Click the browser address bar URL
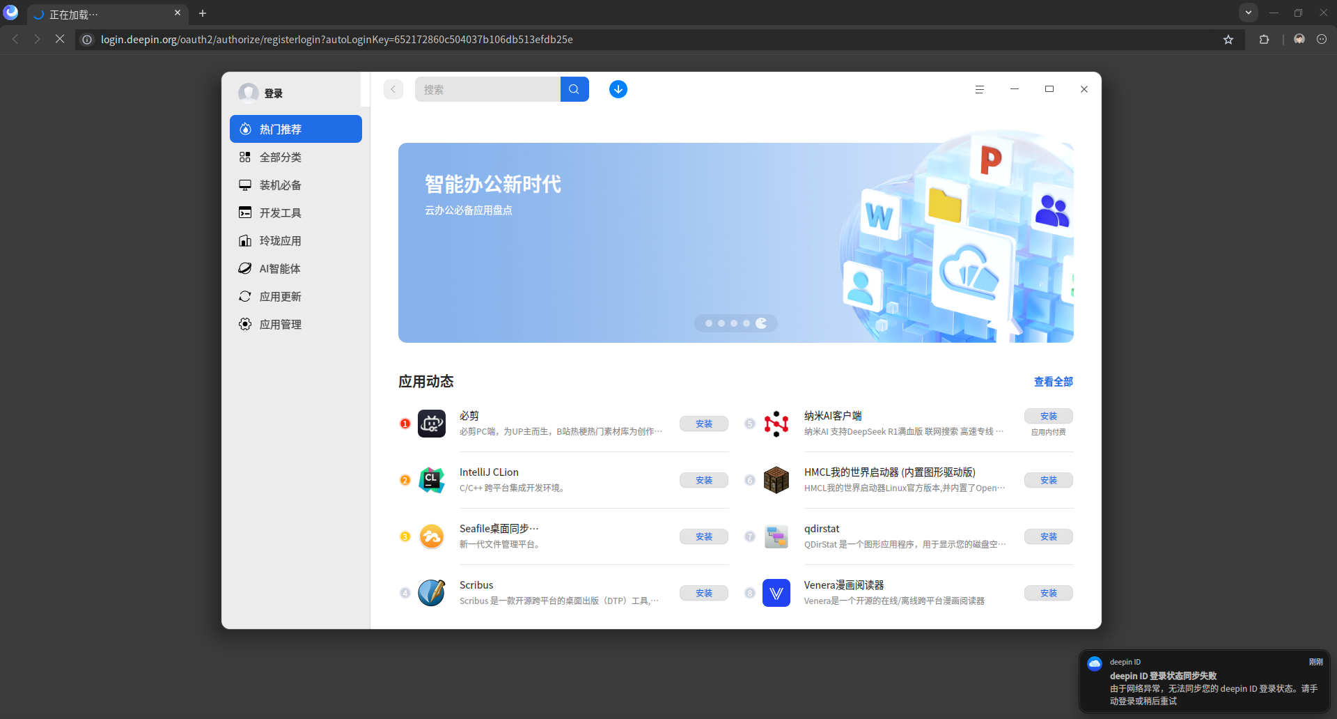The height and width of the screenshot is (719, 1337). [337, 40]
